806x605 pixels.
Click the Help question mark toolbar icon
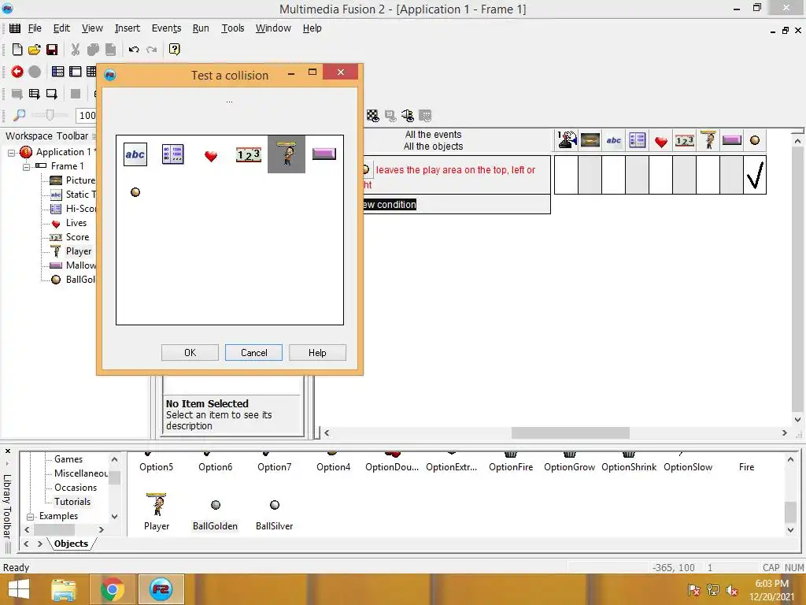click(174, 50)
